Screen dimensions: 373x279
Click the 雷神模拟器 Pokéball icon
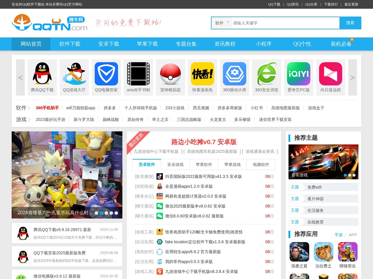click(x=170, y=74)
